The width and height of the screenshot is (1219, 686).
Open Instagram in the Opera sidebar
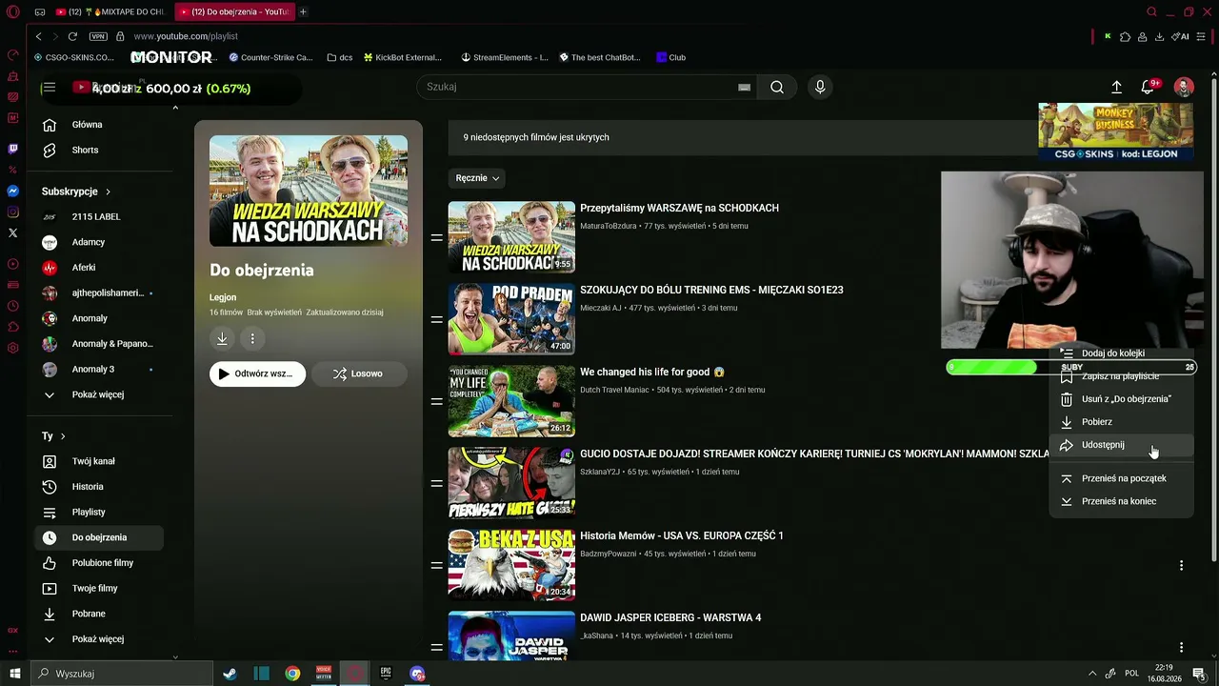click(12, 212)
